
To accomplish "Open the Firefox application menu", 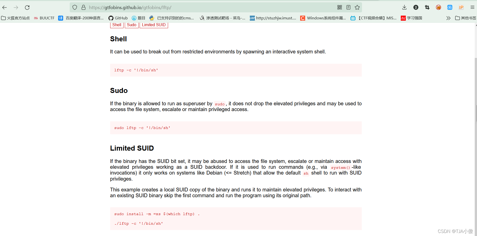I will pos(472,8).
